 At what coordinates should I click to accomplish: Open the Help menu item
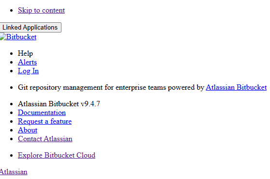pyautogui.click(x=25, y=53)
